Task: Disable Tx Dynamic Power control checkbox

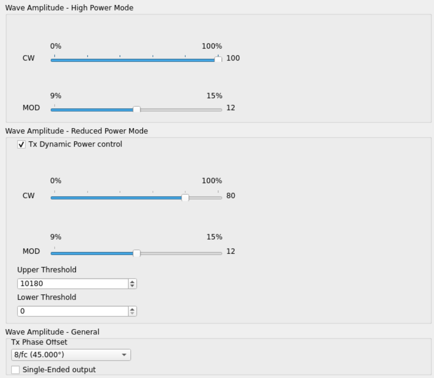Action: click(21, 145)
